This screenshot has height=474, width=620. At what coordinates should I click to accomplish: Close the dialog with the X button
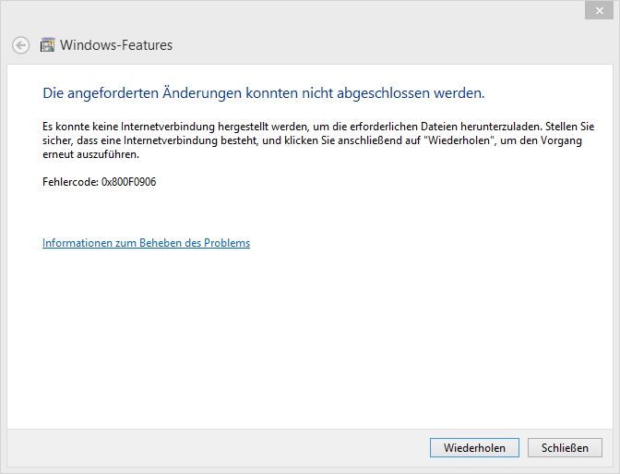599,11
